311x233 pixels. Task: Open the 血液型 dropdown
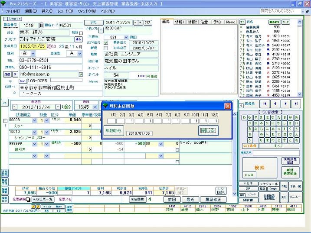pos(80,53)
